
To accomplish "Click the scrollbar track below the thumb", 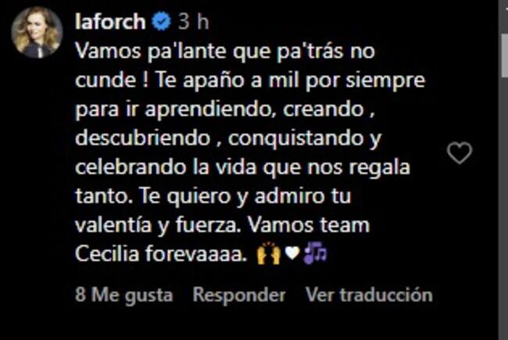I will (504, 207).
